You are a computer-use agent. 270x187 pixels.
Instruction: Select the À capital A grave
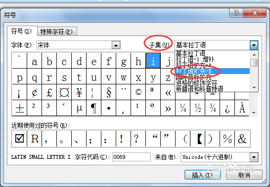pos(242,108)
